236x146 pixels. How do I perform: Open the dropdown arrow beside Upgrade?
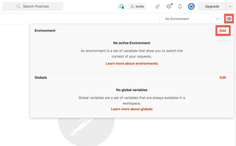[x=230, y=6]
